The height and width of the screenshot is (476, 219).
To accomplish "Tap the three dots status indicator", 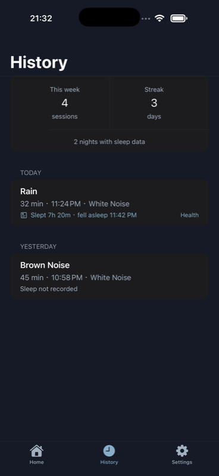I will click(x=146, y=18).
